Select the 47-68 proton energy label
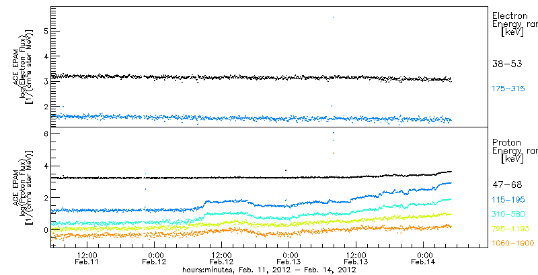This screenshot has height=275, width=538. [507, 185]
